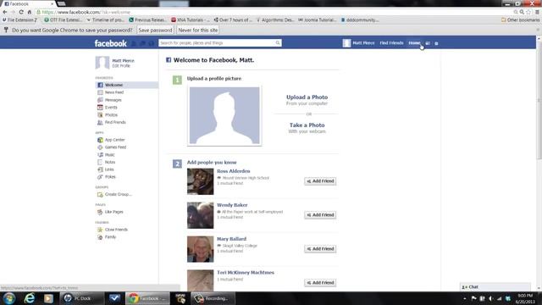
Task: Click Chrome reload button
Action: (x=21, y=12)
